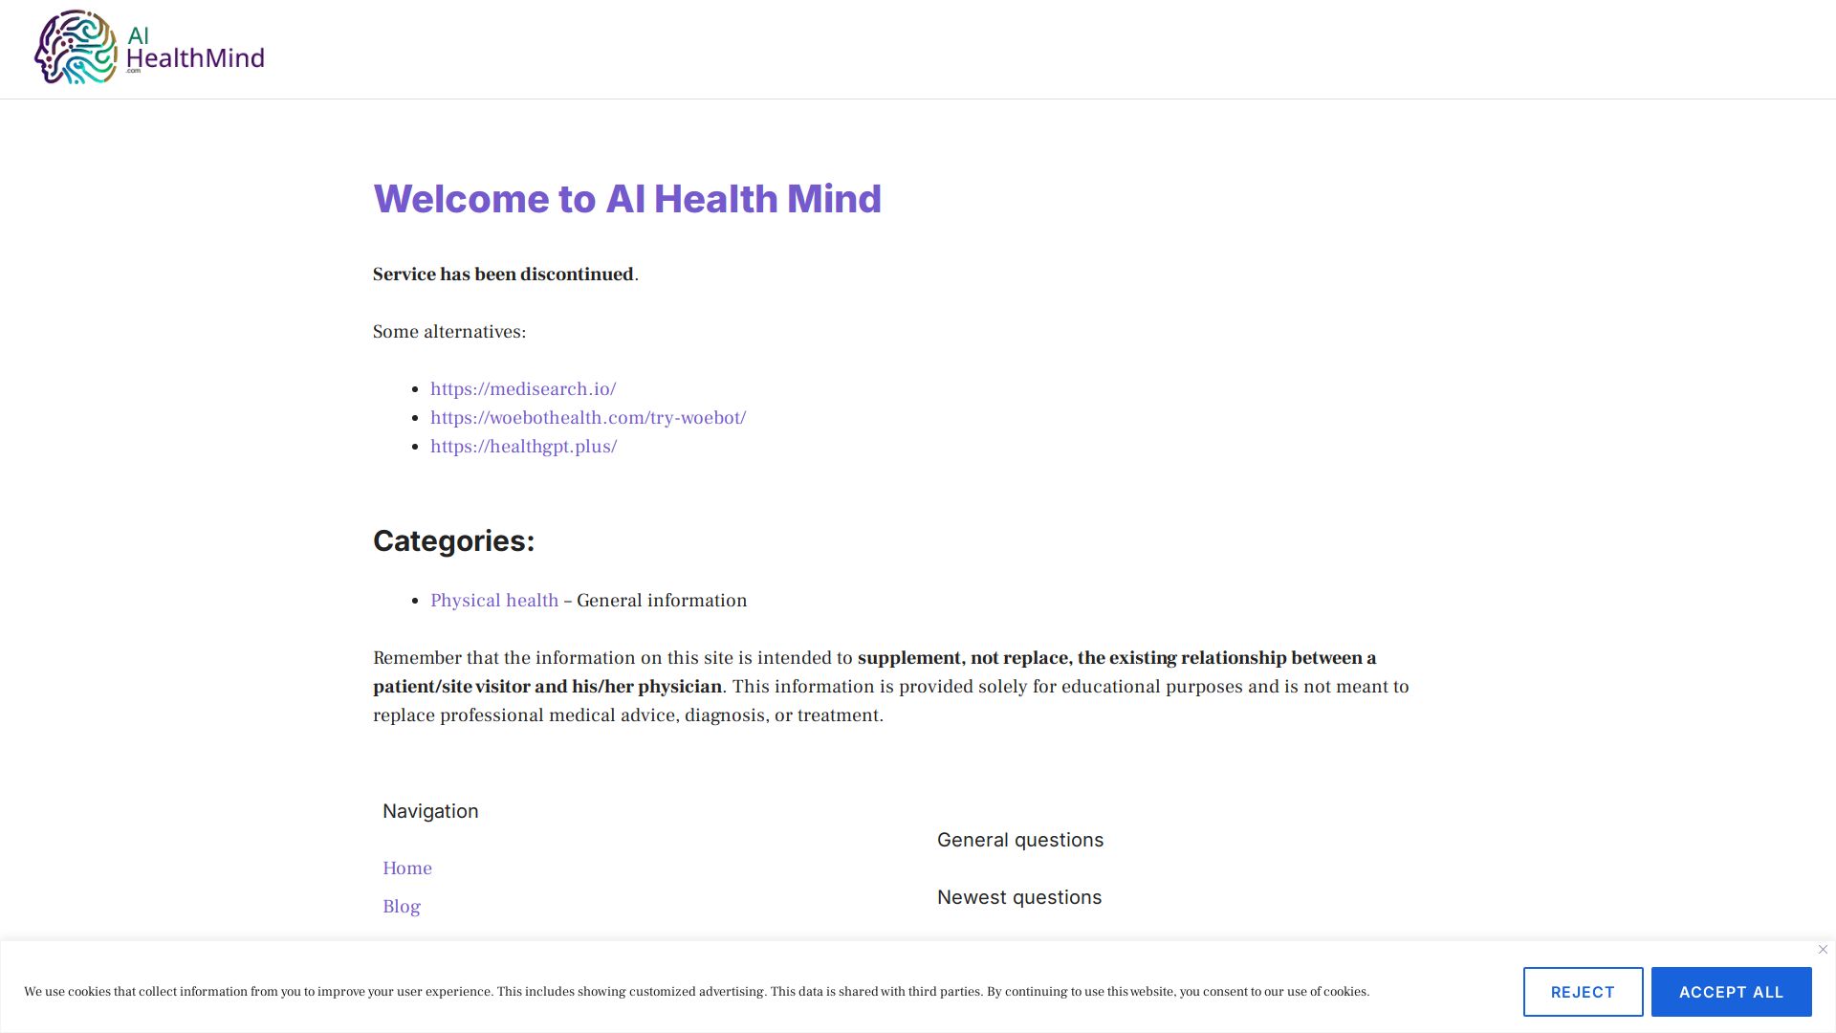Open the Woebot Health alternative link
Screen dimensions: 1836x1033
pos(587,417)
